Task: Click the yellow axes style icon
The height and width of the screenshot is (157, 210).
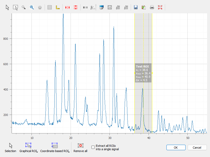Action: [57, 7]
